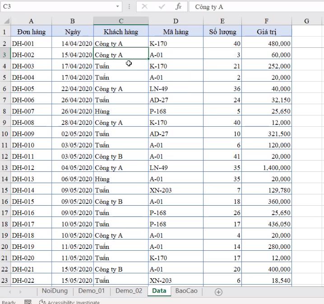Screen dimensions: 324x304
Task: Click inside the Name Box showing C3
Action: (x=58, y=6)
